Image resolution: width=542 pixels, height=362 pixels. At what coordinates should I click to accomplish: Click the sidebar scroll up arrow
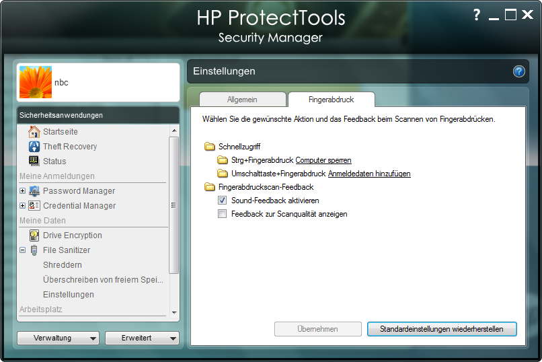(x=174, y=131)
